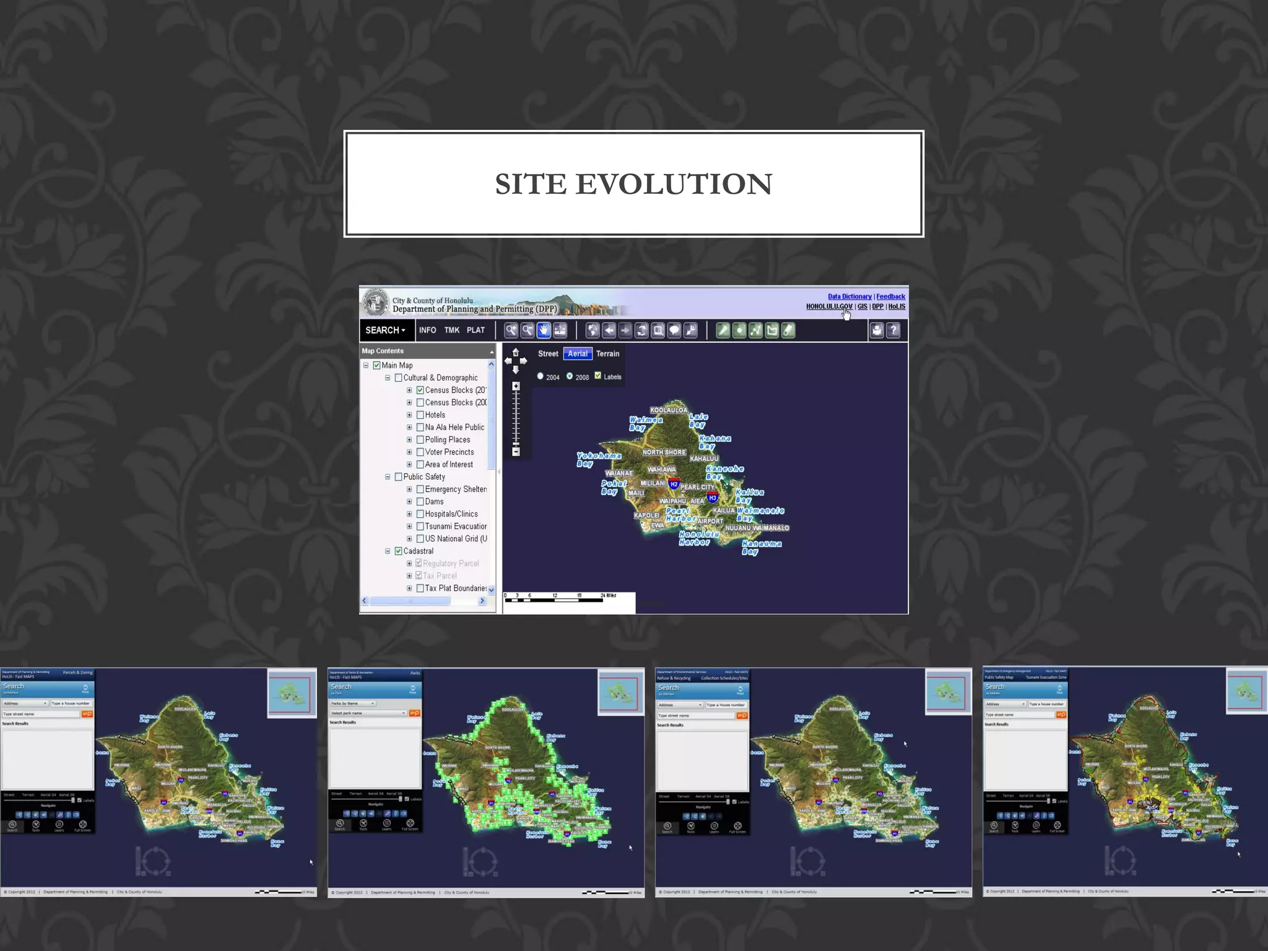Open the SEARCH dropdown menu
1268x951 pixels.
385,331
